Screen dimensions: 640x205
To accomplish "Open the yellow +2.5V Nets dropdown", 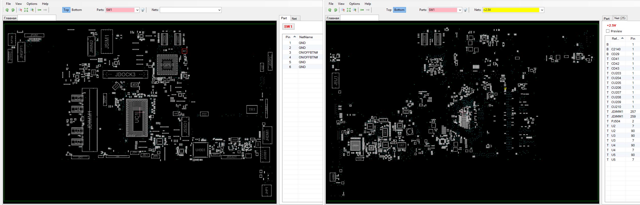I will (542, 10).
